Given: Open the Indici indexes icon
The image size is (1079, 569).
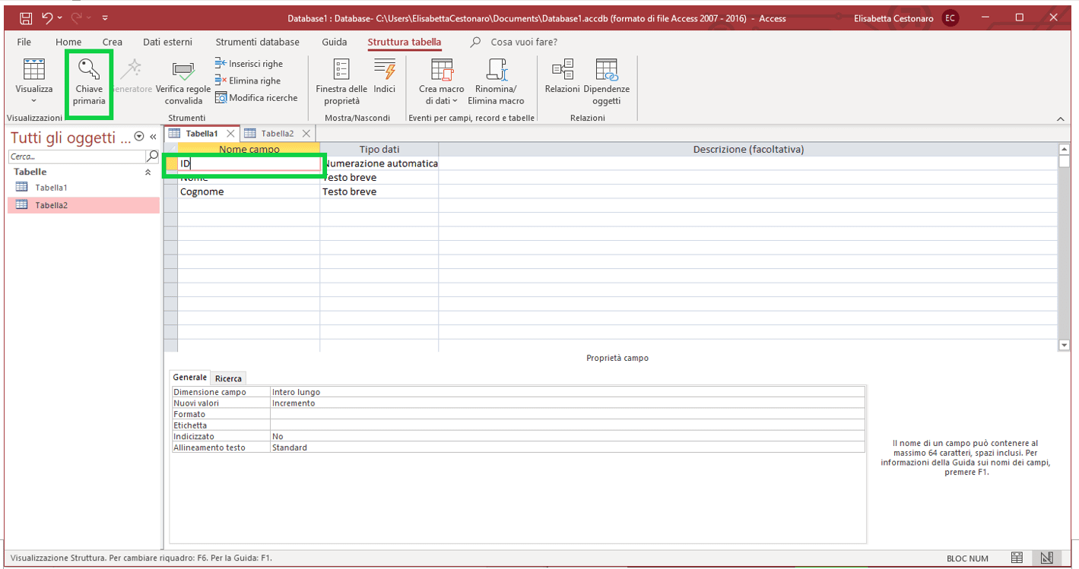Looking at the screenshot, I should pyautogui.click(x=385, y=69).
